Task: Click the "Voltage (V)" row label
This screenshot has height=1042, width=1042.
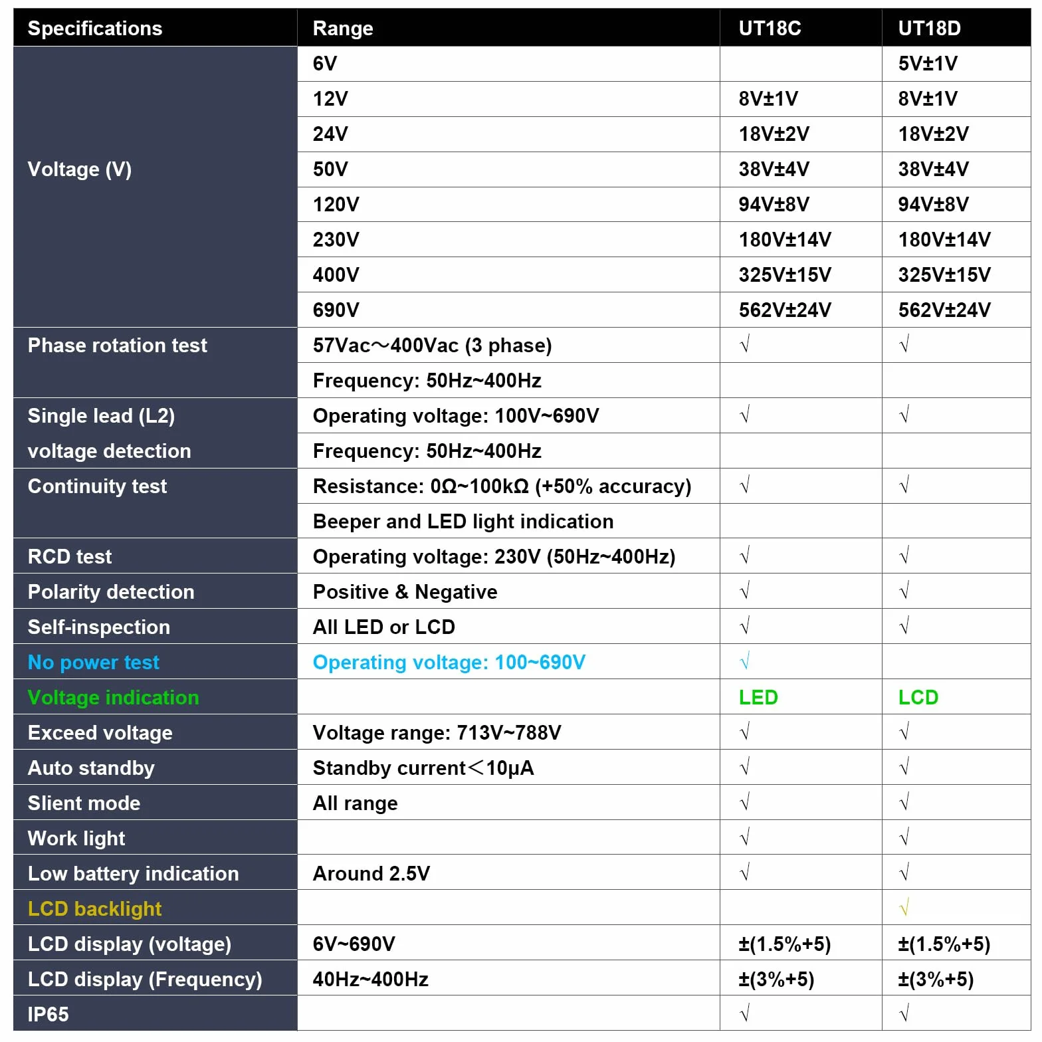Action: click(80, 169)
